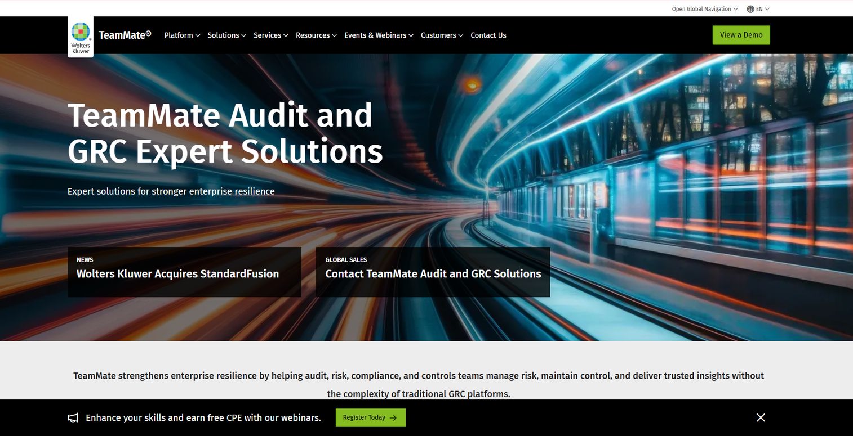Open the Services dropdown

point(270,35)
